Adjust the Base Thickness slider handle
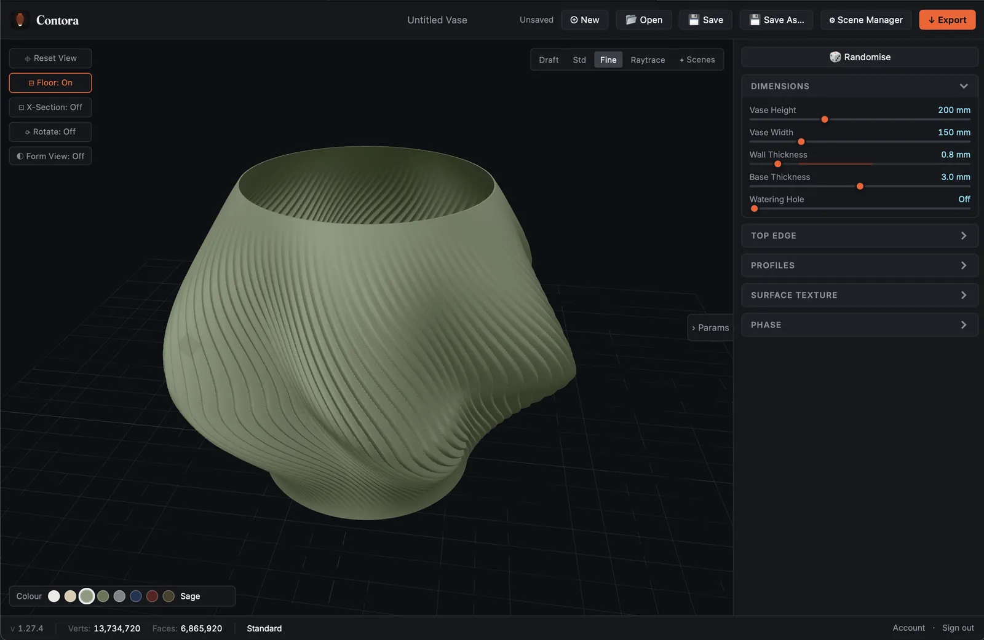984x640 pixels. point(860,186)
